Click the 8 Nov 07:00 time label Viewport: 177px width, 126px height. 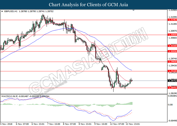69,124
